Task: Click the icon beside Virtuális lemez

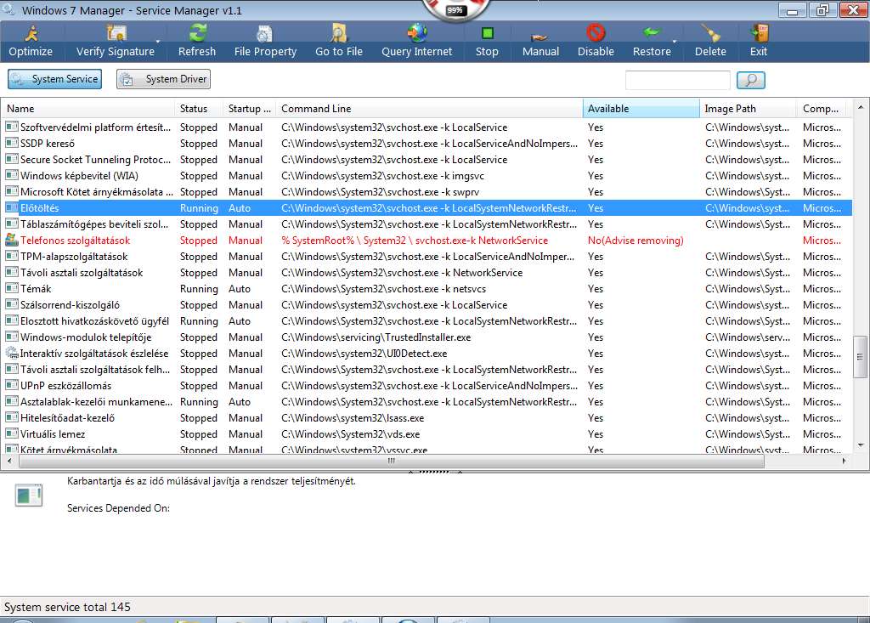Action: 12,433
